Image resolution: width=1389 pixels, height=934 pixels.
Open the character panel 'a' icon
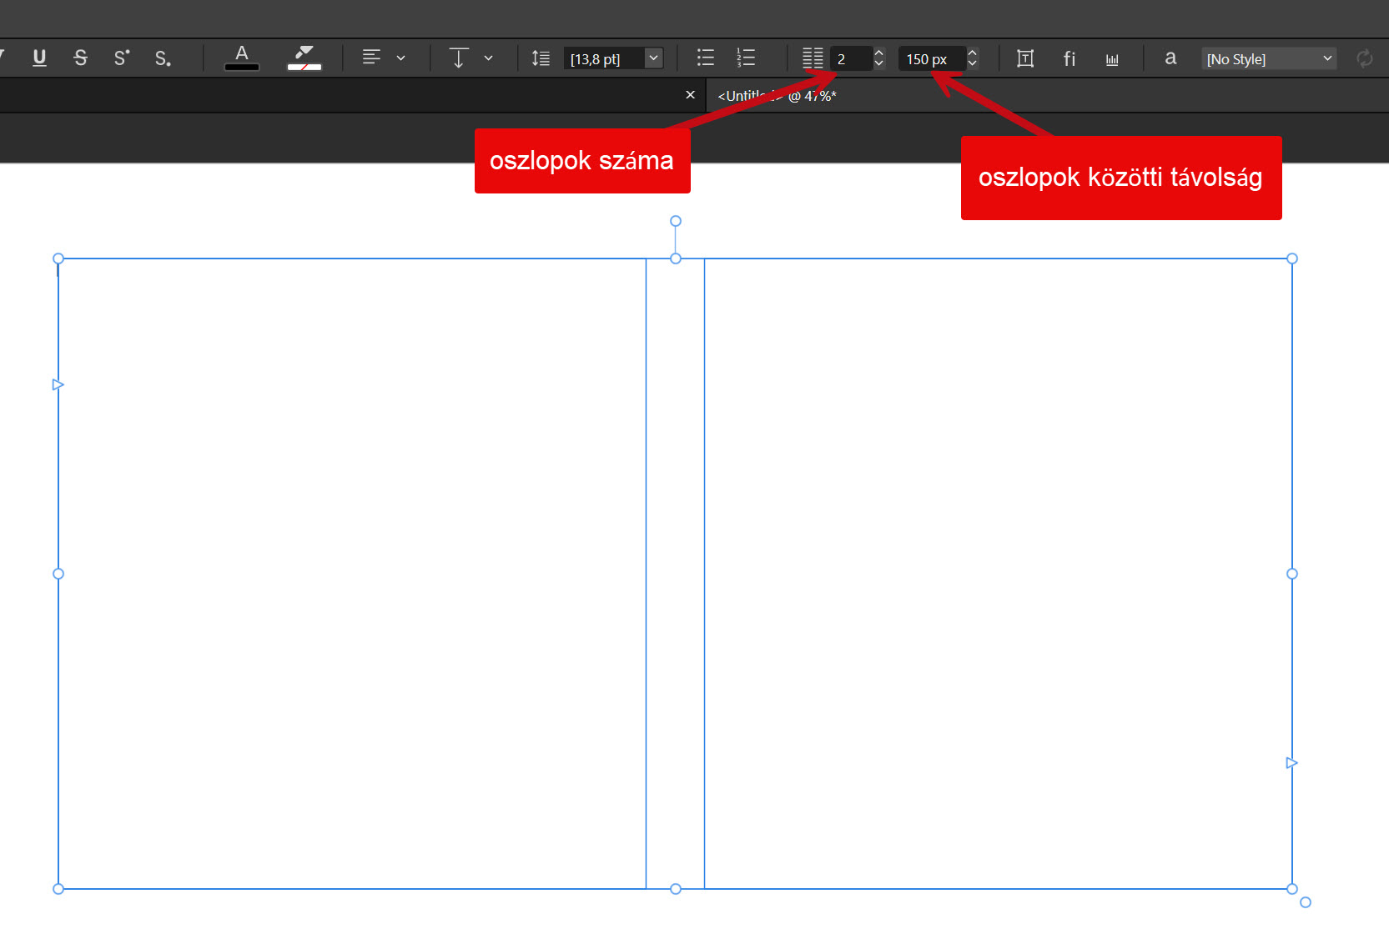click(x=1170, y=58)
